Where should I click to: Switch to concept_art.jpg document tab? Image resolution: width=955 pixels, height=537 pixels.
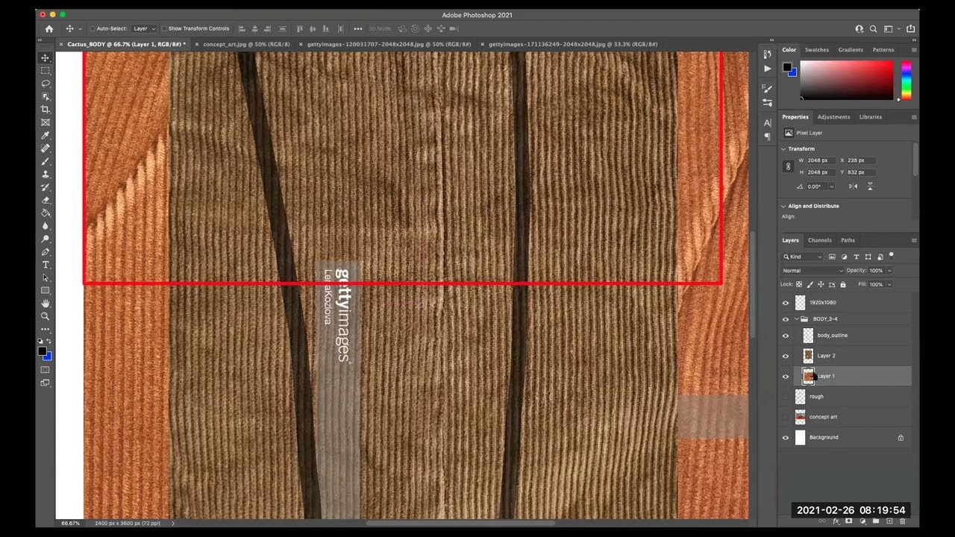246,44
